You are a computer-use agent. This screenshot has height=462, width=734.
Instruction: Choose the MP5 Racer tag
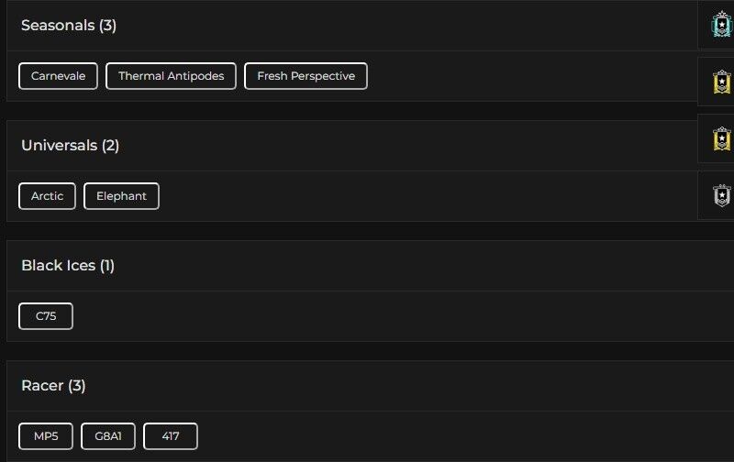(46, 436)
